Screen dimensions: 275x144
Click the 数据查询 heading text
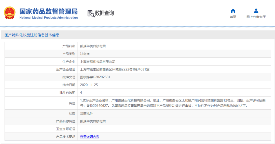[x=104, y=13]
